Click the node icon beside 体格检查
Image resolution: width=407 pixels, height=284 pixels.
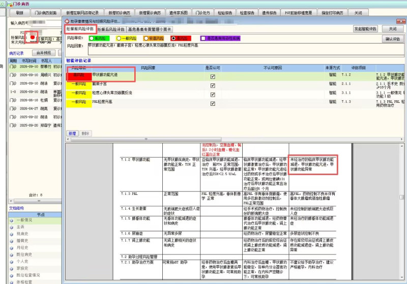pos(11,282)
